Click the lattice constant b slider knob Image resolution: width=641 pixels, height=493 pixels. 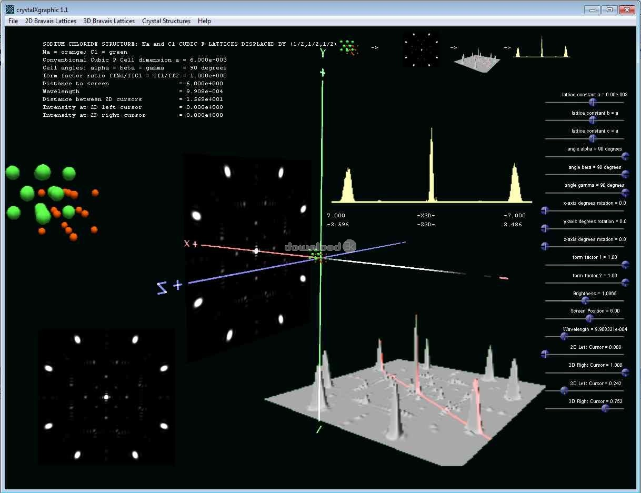pos(593,120)
